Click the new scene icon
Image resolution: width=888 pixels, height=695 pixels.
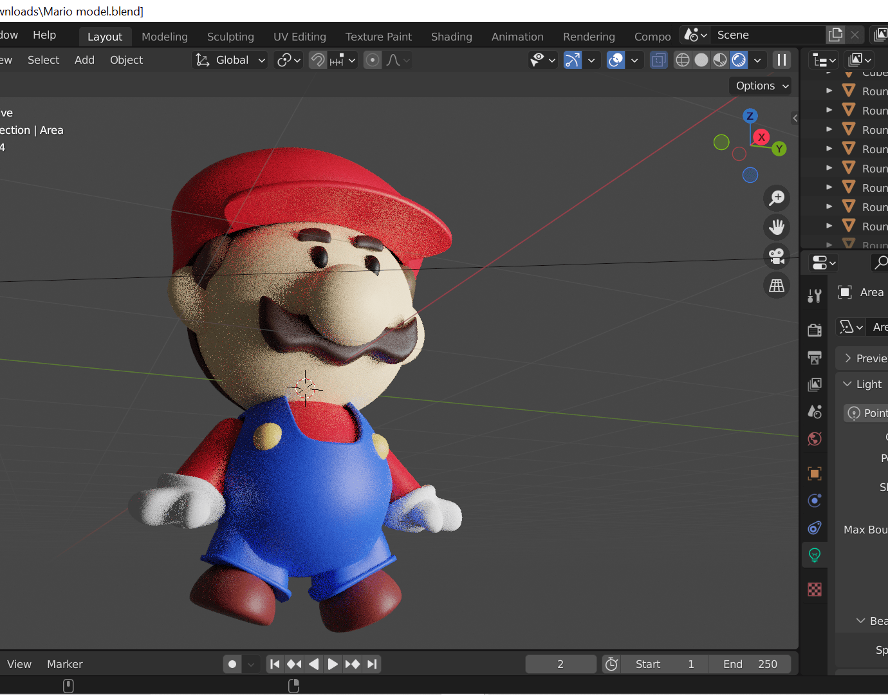(x=836, y=35)
